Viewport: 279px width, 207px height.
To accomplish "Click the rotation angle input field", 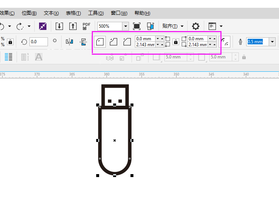I will [38, 42].
